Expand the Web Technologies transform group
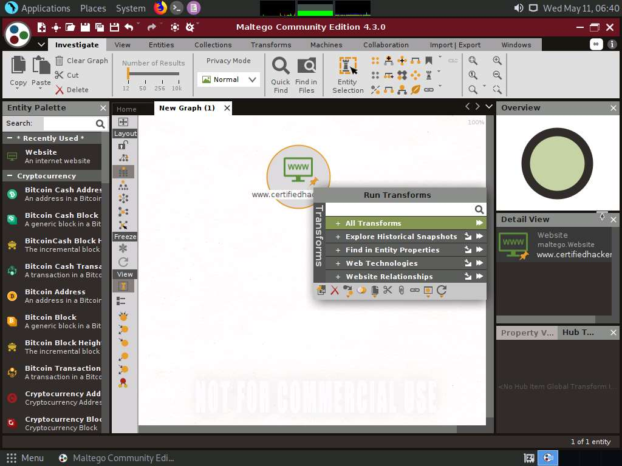The height and width of the screenshot is (466, 622). click(338, 263)
